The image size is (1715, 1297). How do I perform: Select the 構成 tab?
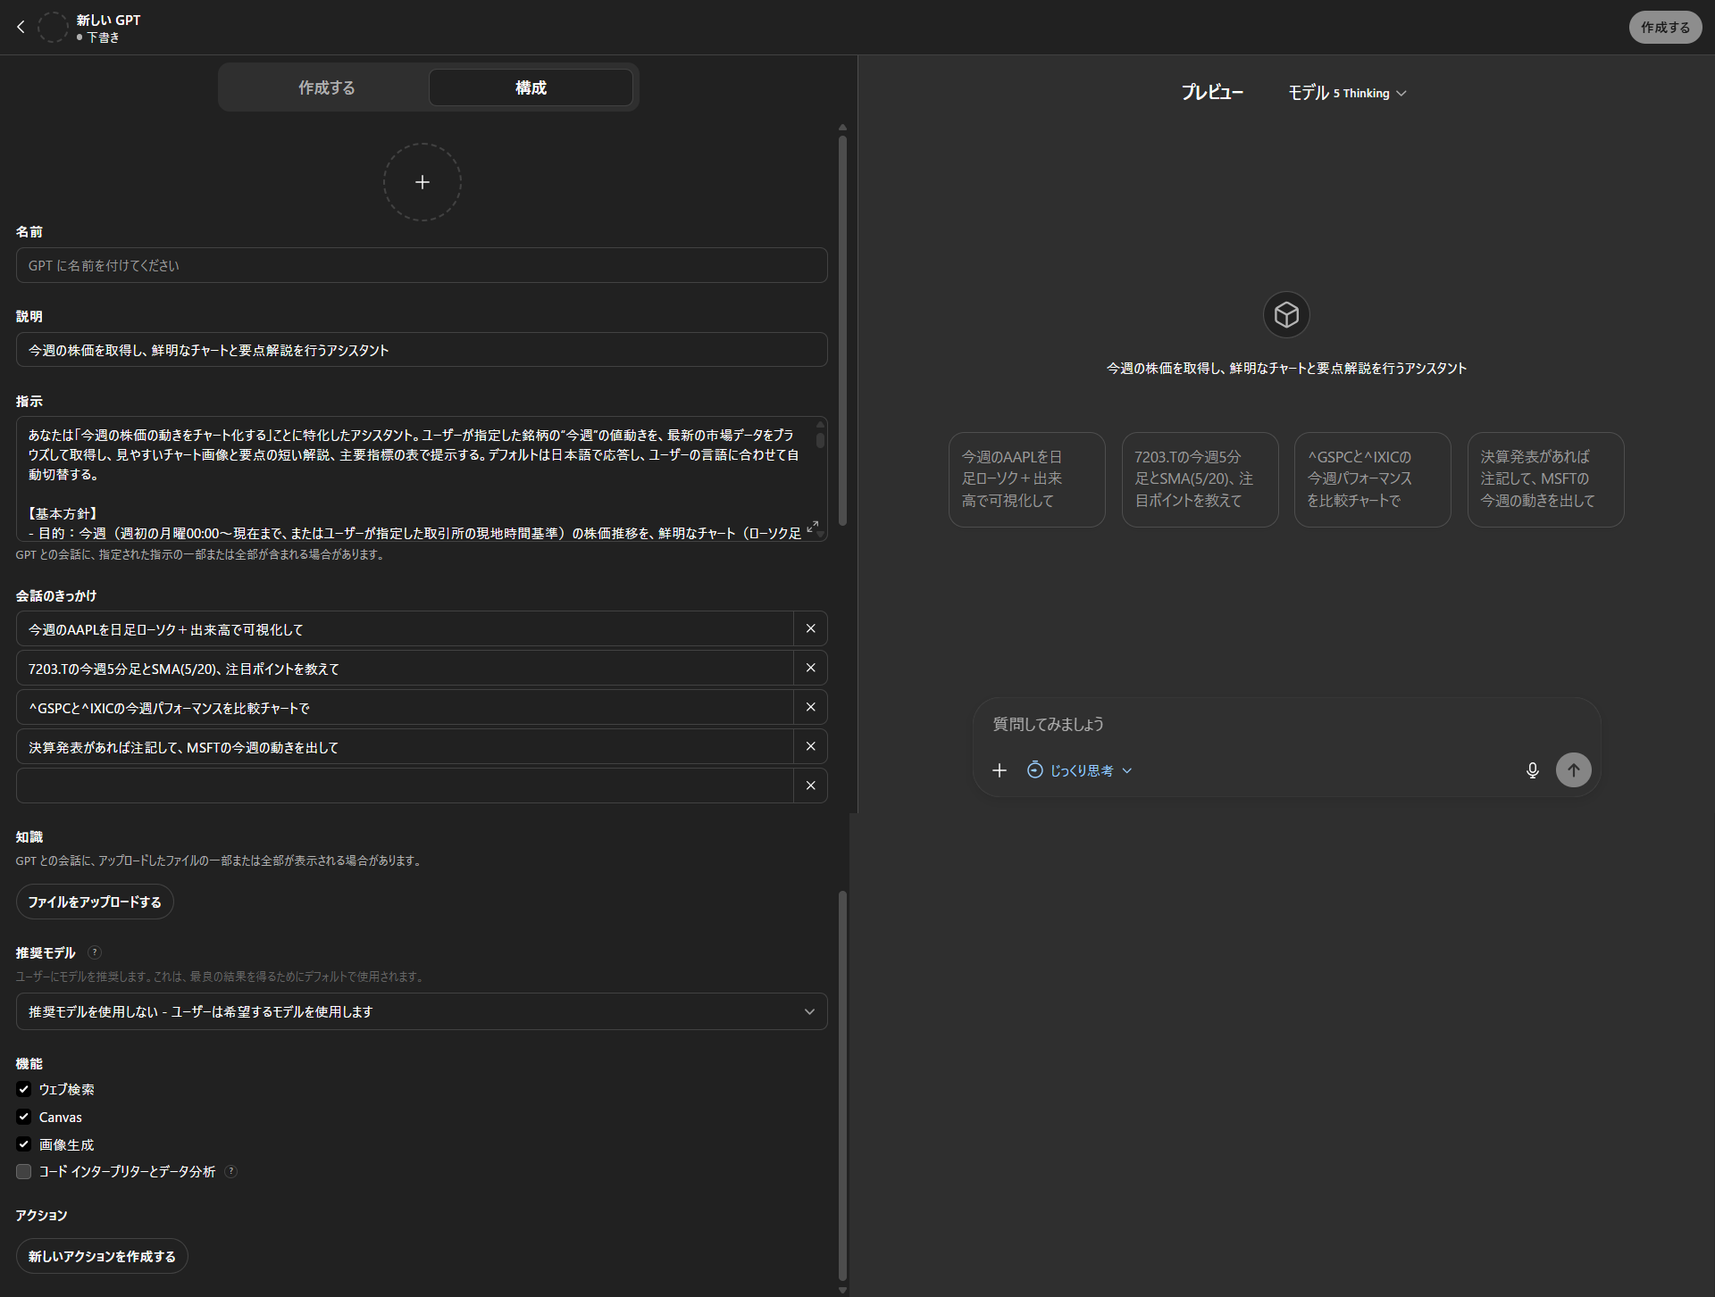point(531,87)
